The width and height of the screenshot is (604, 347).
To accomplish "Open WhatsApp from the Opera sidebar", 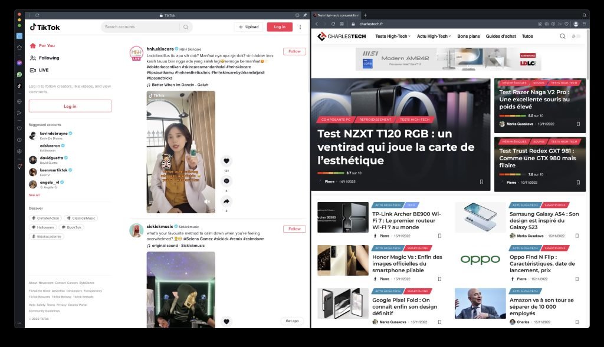I will [x=19, y=74].
